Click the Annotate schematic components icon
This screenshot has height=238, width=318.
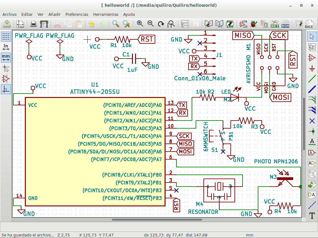click(x=243, y=24)
